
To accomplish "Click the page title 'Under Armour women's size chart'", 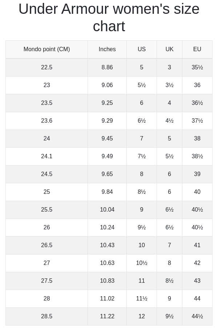I will [x=109, y=17].
